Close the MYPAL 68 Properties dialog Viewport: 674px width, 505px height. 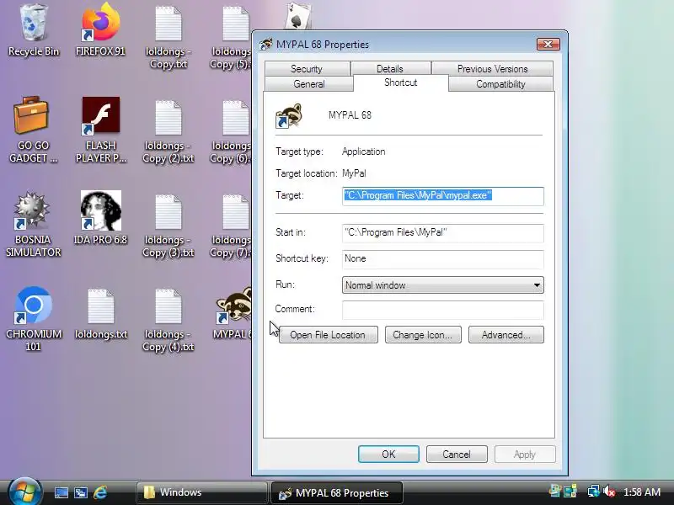[548, 45]
